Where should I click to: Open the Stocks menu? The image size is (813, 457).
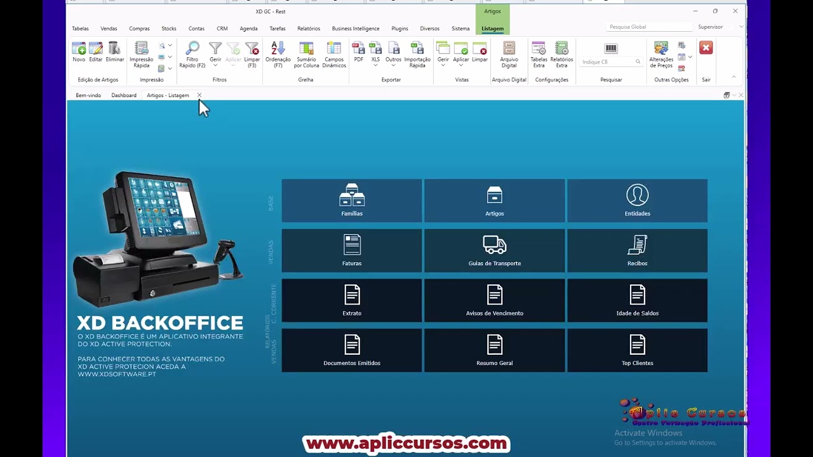click(169, 29)
